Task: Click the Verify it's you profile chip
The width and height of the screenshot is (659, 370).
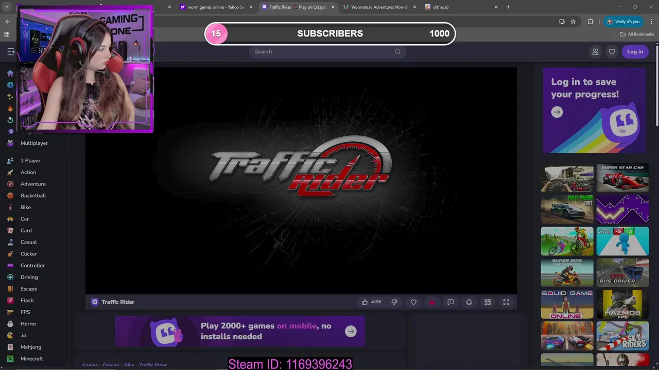Action: [623, 22]
